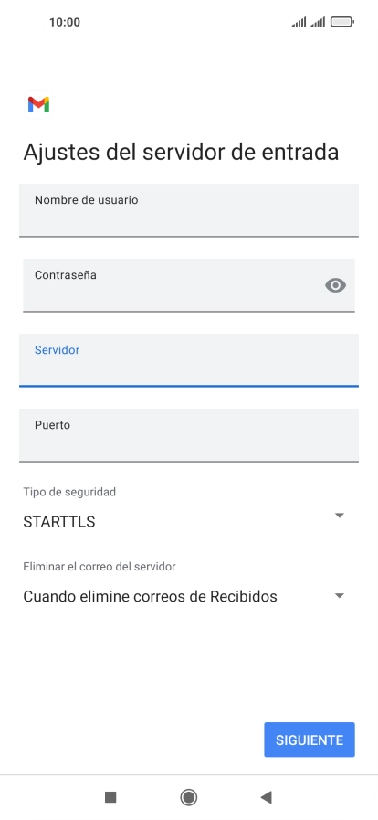Tap the Android back navigation triangle
378x820 pixels.
(x=267, y=797)
